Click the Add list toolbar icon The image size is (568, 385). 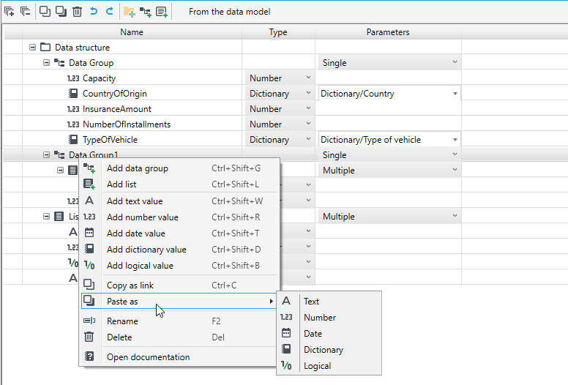162,12
